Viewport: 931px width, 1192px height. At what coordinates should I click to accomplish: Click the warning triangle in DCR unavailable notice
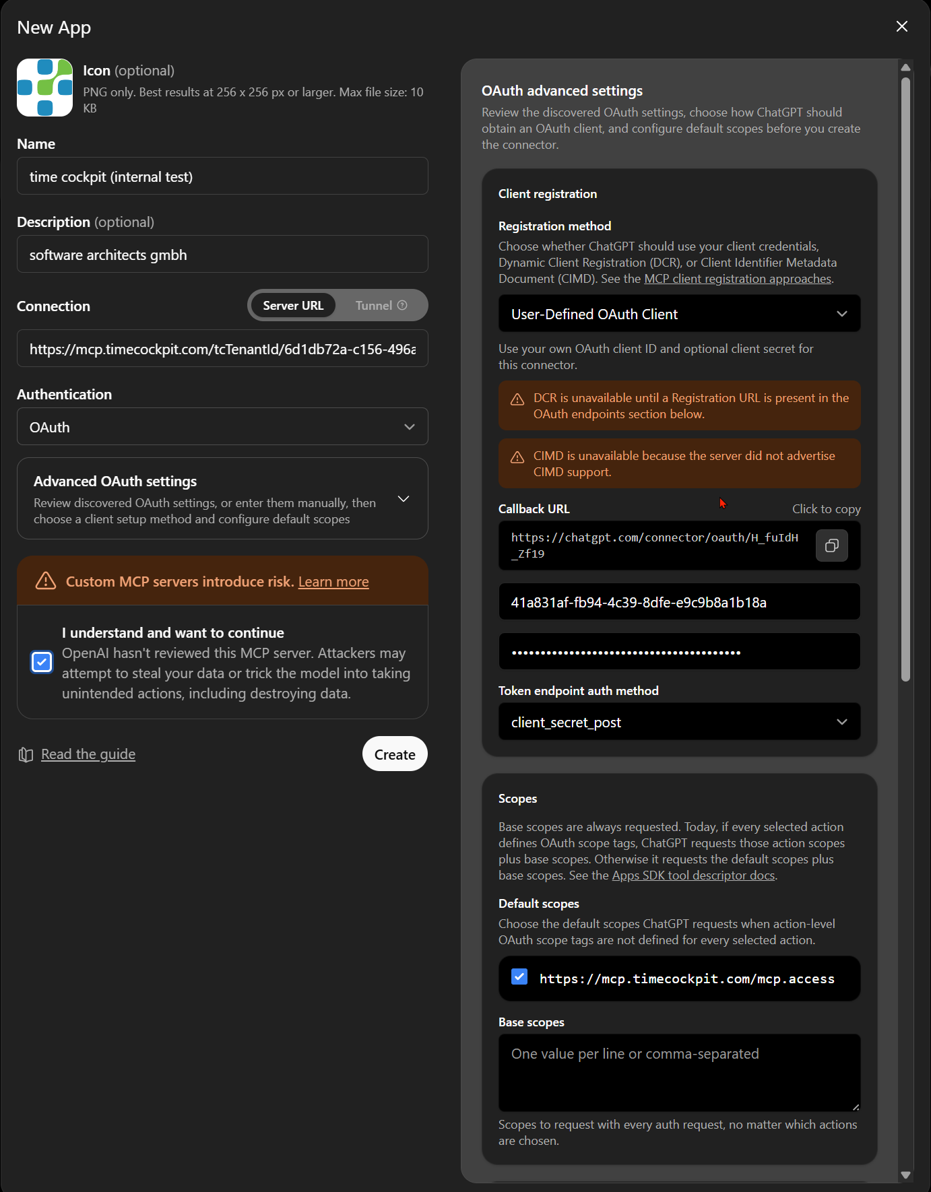(517, 399)
